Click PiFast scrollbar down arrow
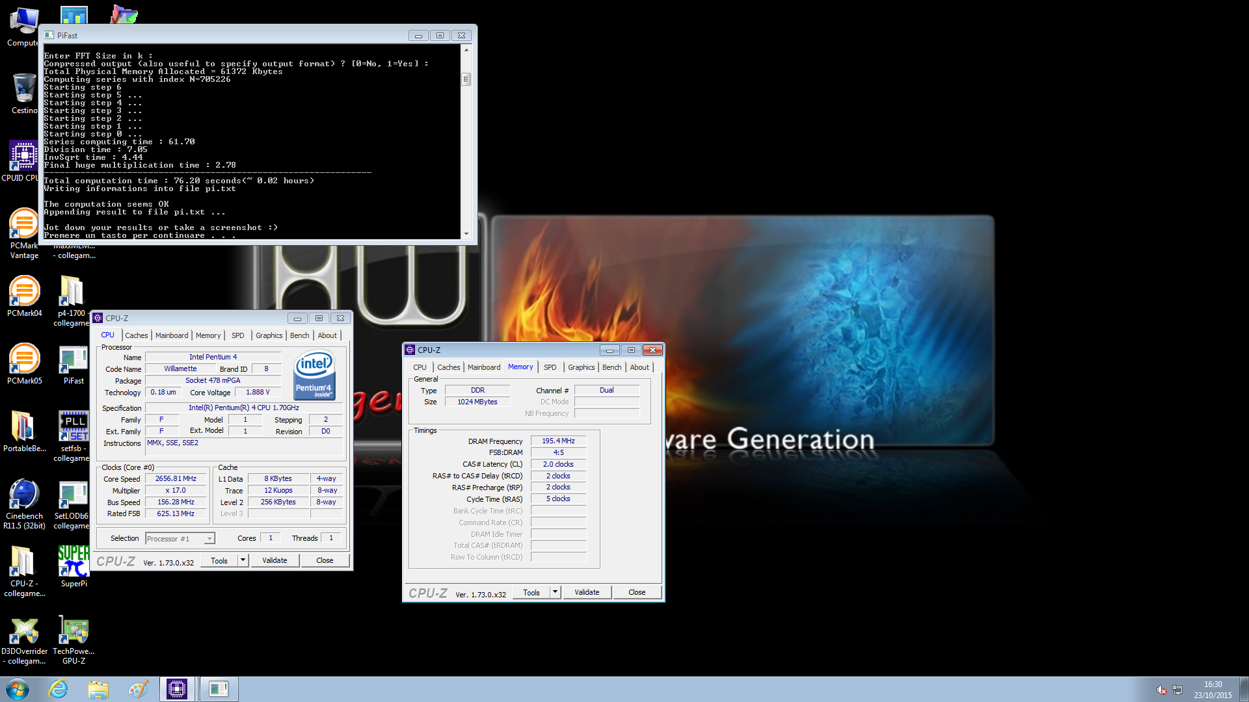Image resolution: width=1249 pixels, height=702 pixels. [x=466, y=234]
